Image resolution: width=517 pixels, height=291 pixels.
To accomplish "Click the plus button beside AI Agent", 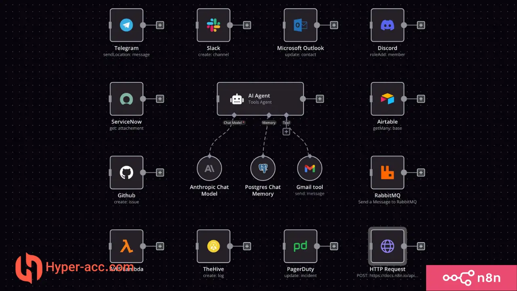I will (320, 99).
